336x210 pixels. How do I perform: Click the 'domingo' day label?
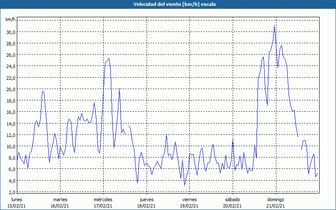click(276, 199)
